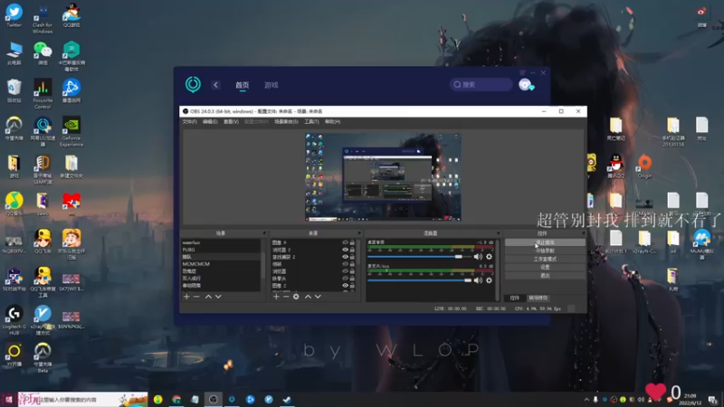Remove selected scene with minus icon
This screenshot has height=407, width=724.
tap(196, 297)
